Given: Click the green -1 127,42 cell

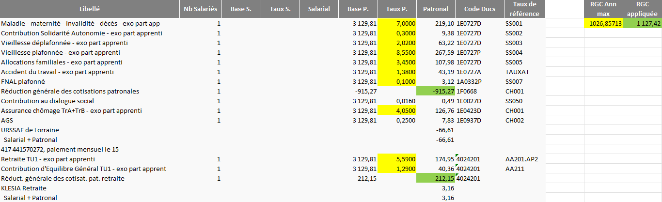Looking at the screenshot, I should tap(642, 23).
